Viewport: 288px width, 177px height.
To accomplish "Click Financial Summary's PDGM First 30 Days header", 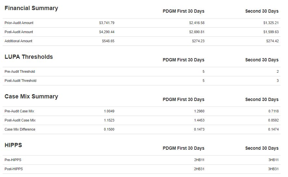I will coord(183,11).
